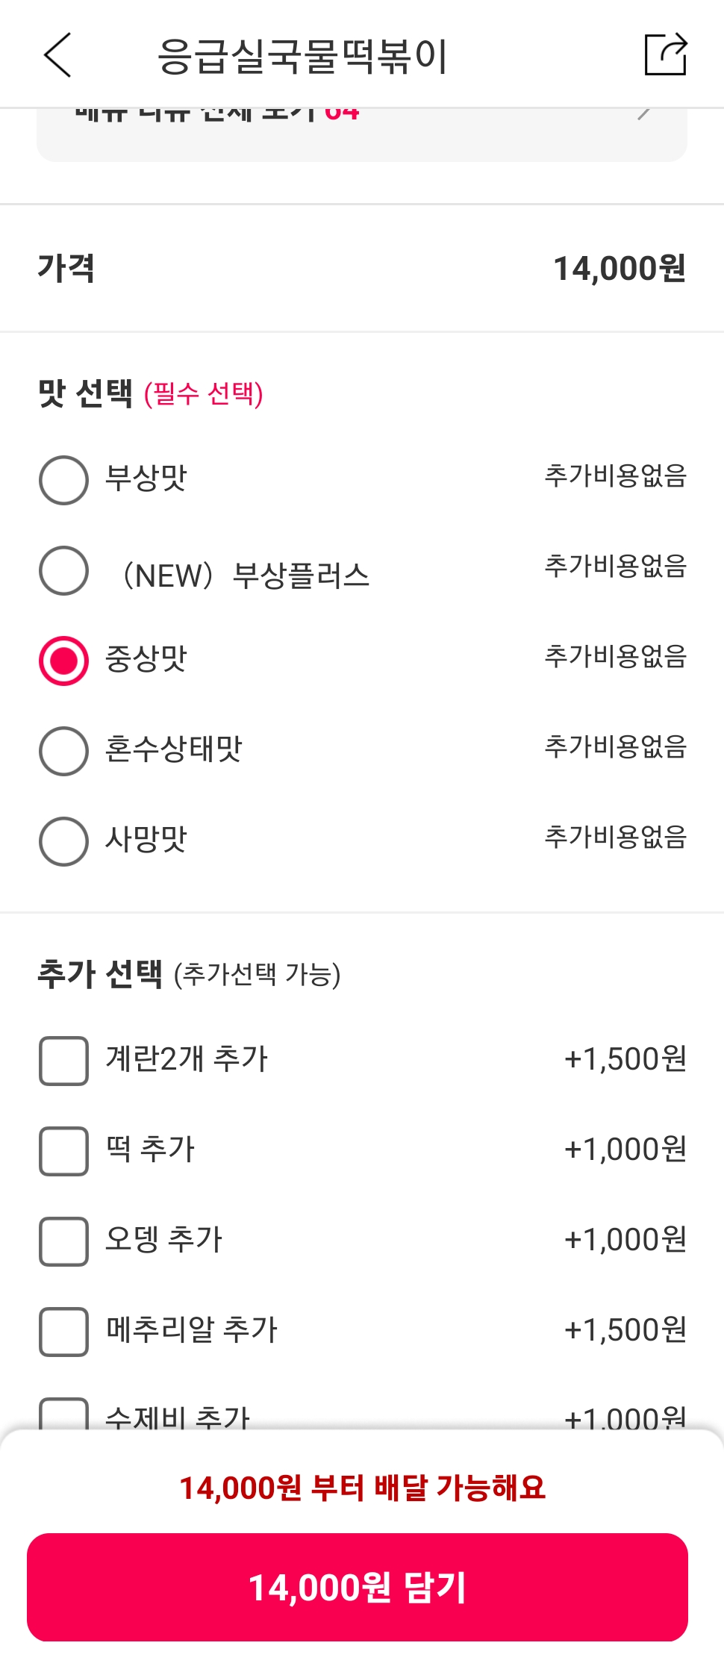This screenshot has width=724, height=1678.
Task: Tap the 14,000원 부터 배달 가능해요 notice
Action: [x=362, y=1488]
